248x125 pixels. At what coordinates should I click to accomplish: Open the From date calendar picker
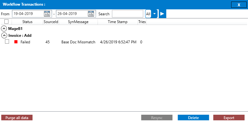[47, 14]
